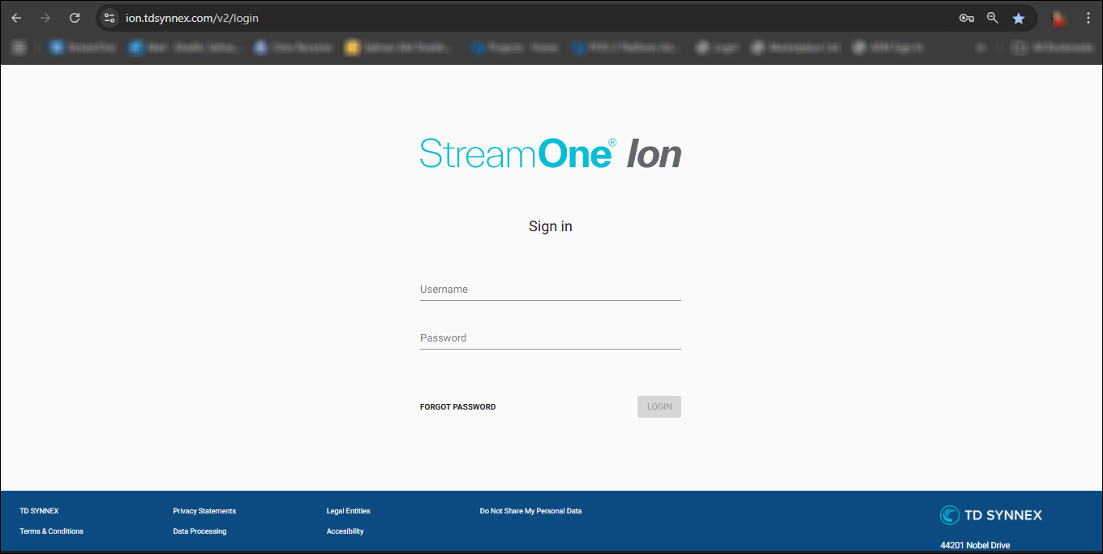Viewport: 1103px width, 554px height.
Task: Open the Chrome profile avatar
Action: click(x=1058, y=18)
